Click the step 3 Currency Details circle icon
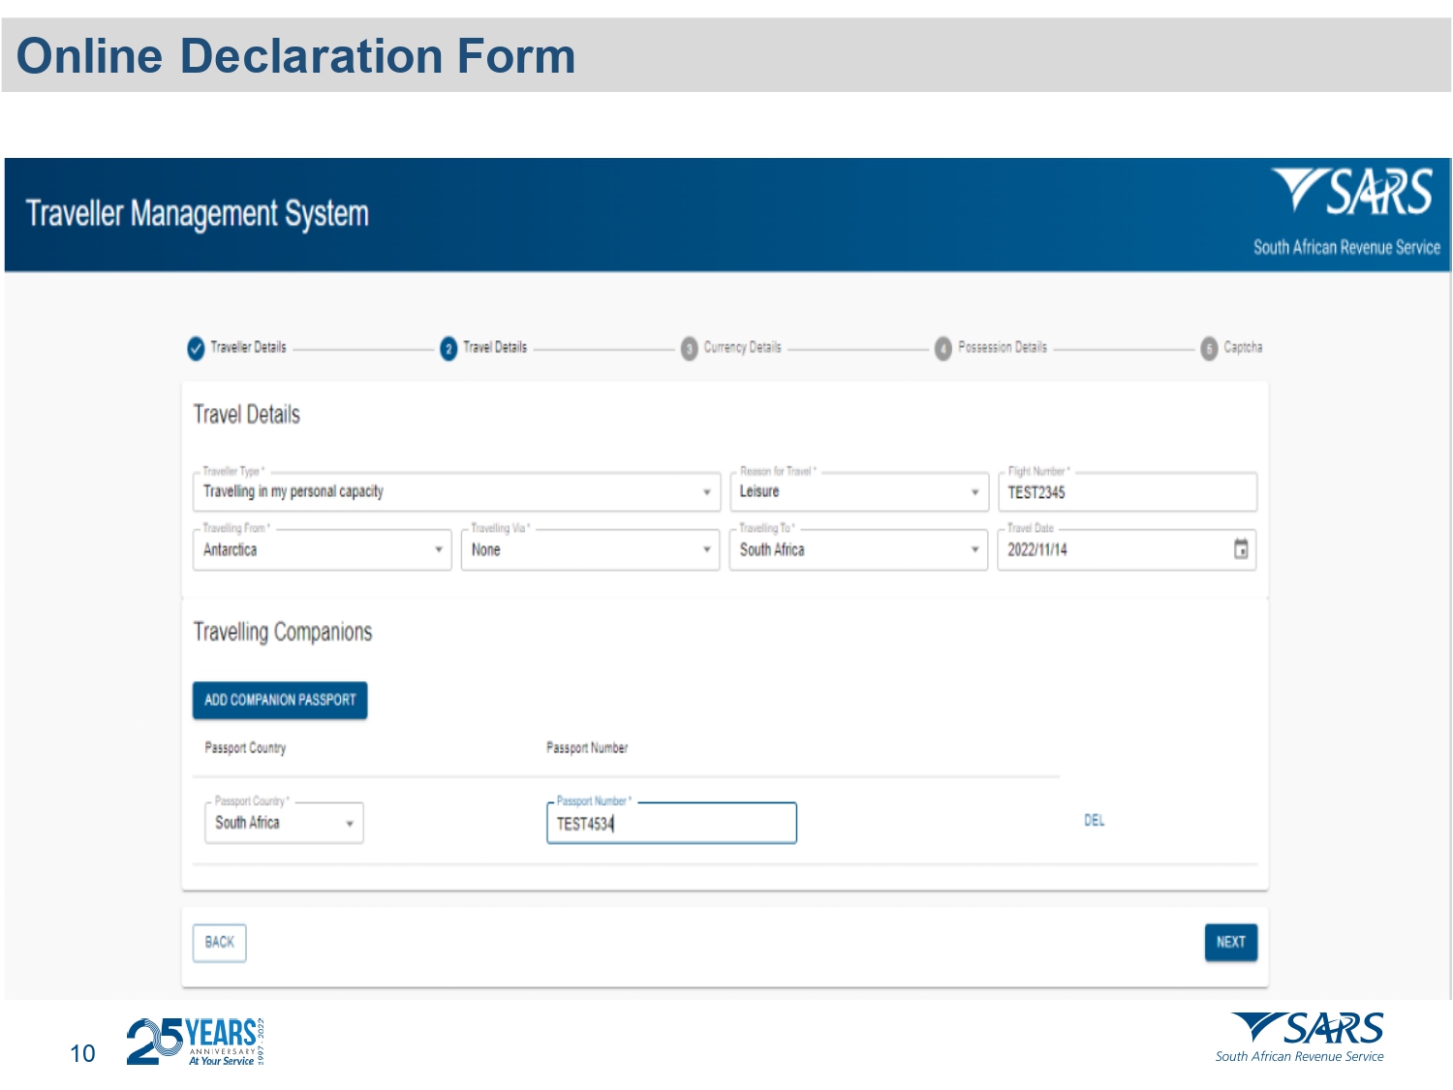 tap(689, 349)
